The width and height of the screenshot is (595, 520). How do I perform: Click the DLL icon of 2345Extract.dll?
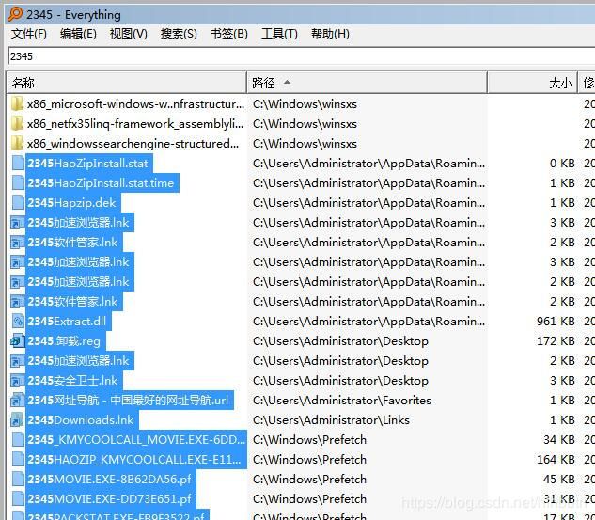tap(18, 321)
